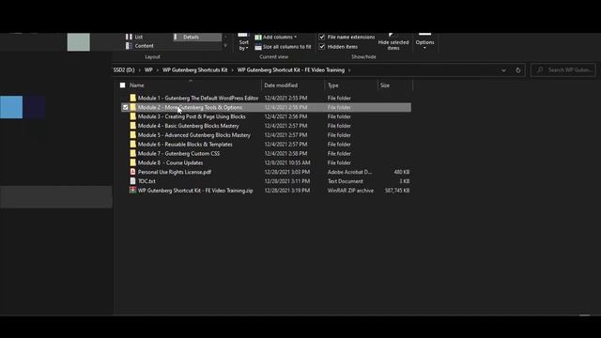
Task: Sort by the Size column header
Action: coord(385,85)
